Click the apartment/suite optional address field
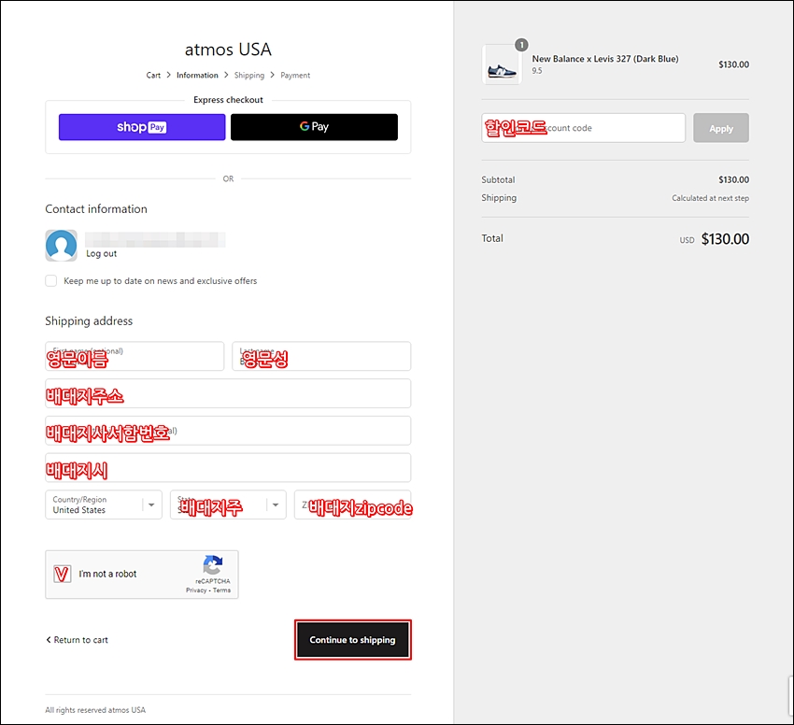Screen dimensions: 794x725 tap(228, 431)
